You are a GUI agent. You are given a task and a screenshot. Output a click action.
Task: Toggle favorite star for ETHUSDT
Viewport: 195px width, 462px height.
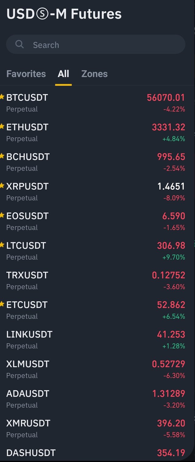click(x=2, y=126)
